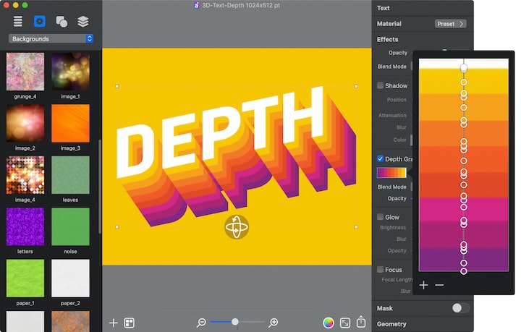521x332 pixels.
Task: Uncheck the Depth Gradient checkbox
Action: point(380,158)
